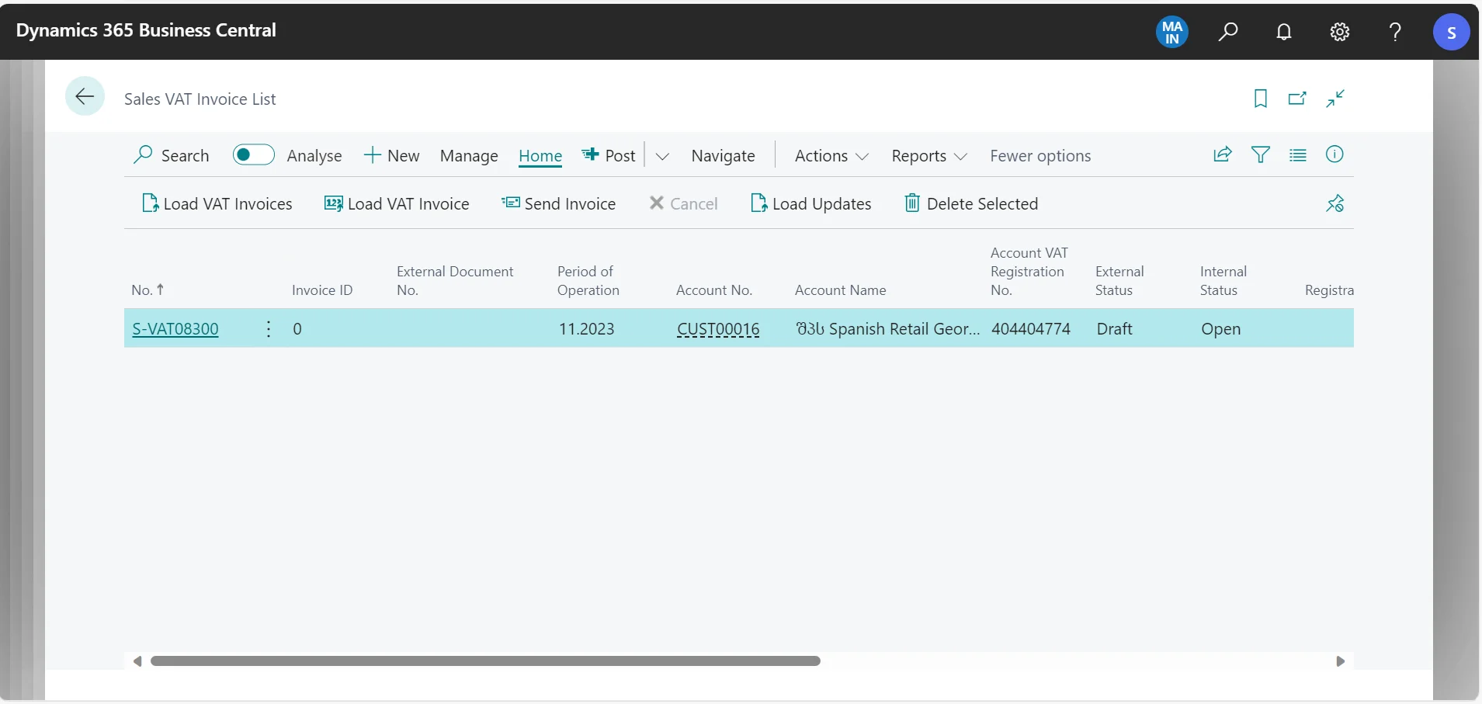Click Load VAT Invoices button
The image size is (1482, 704).
click(217, 203)
